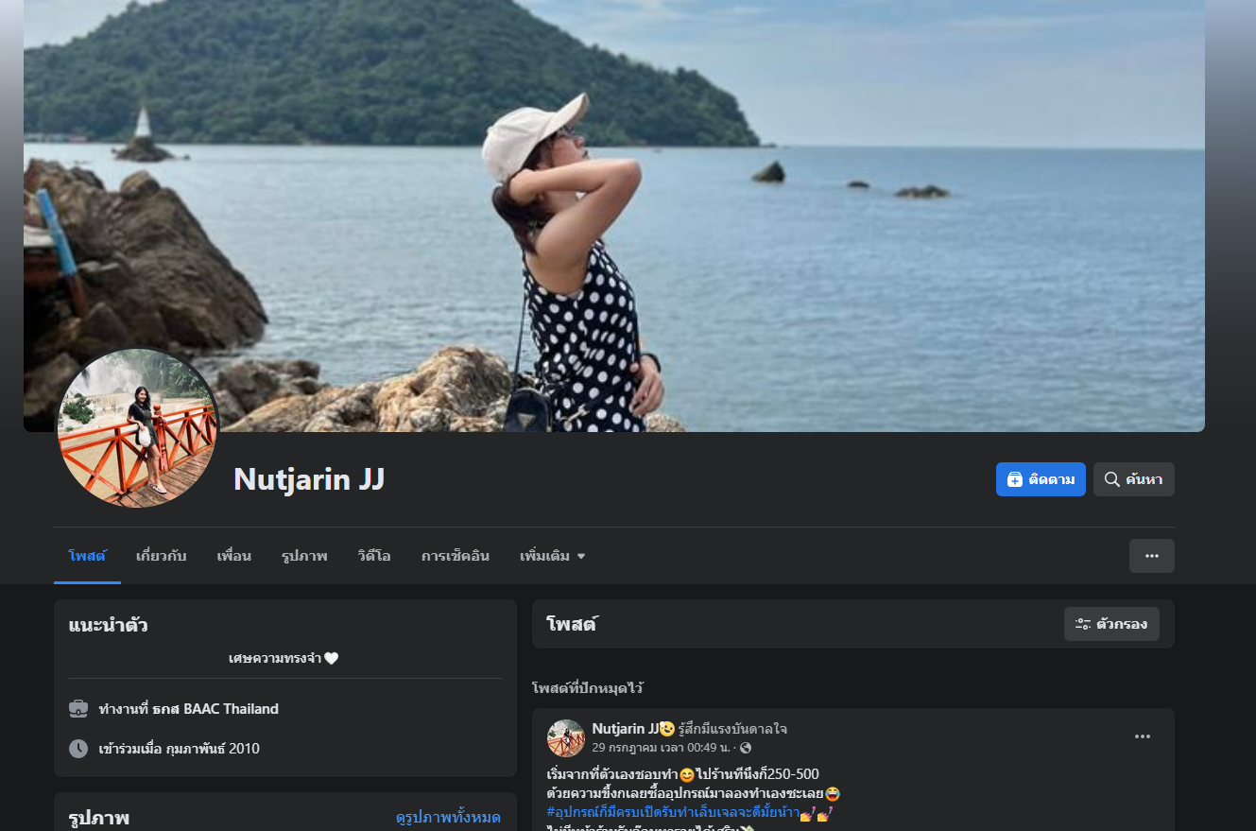
Task: Click the post line starting เริ่มจากที่ตัวเองชอบทำ
Action: pyautogui.click(x=683, y=774)
